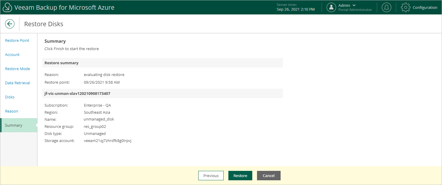
Task: Click the Veeam logo icon
Action: click(7, 7)
